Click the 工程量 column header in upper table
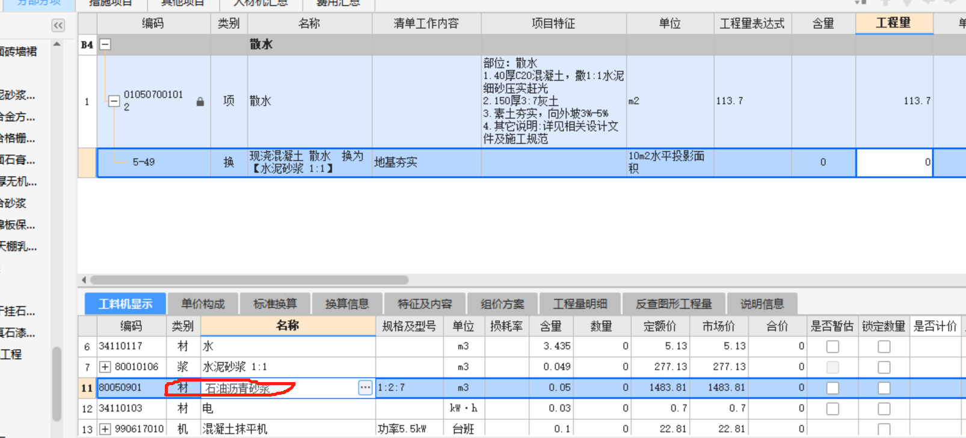966x438 pixels. coord(894,23)
